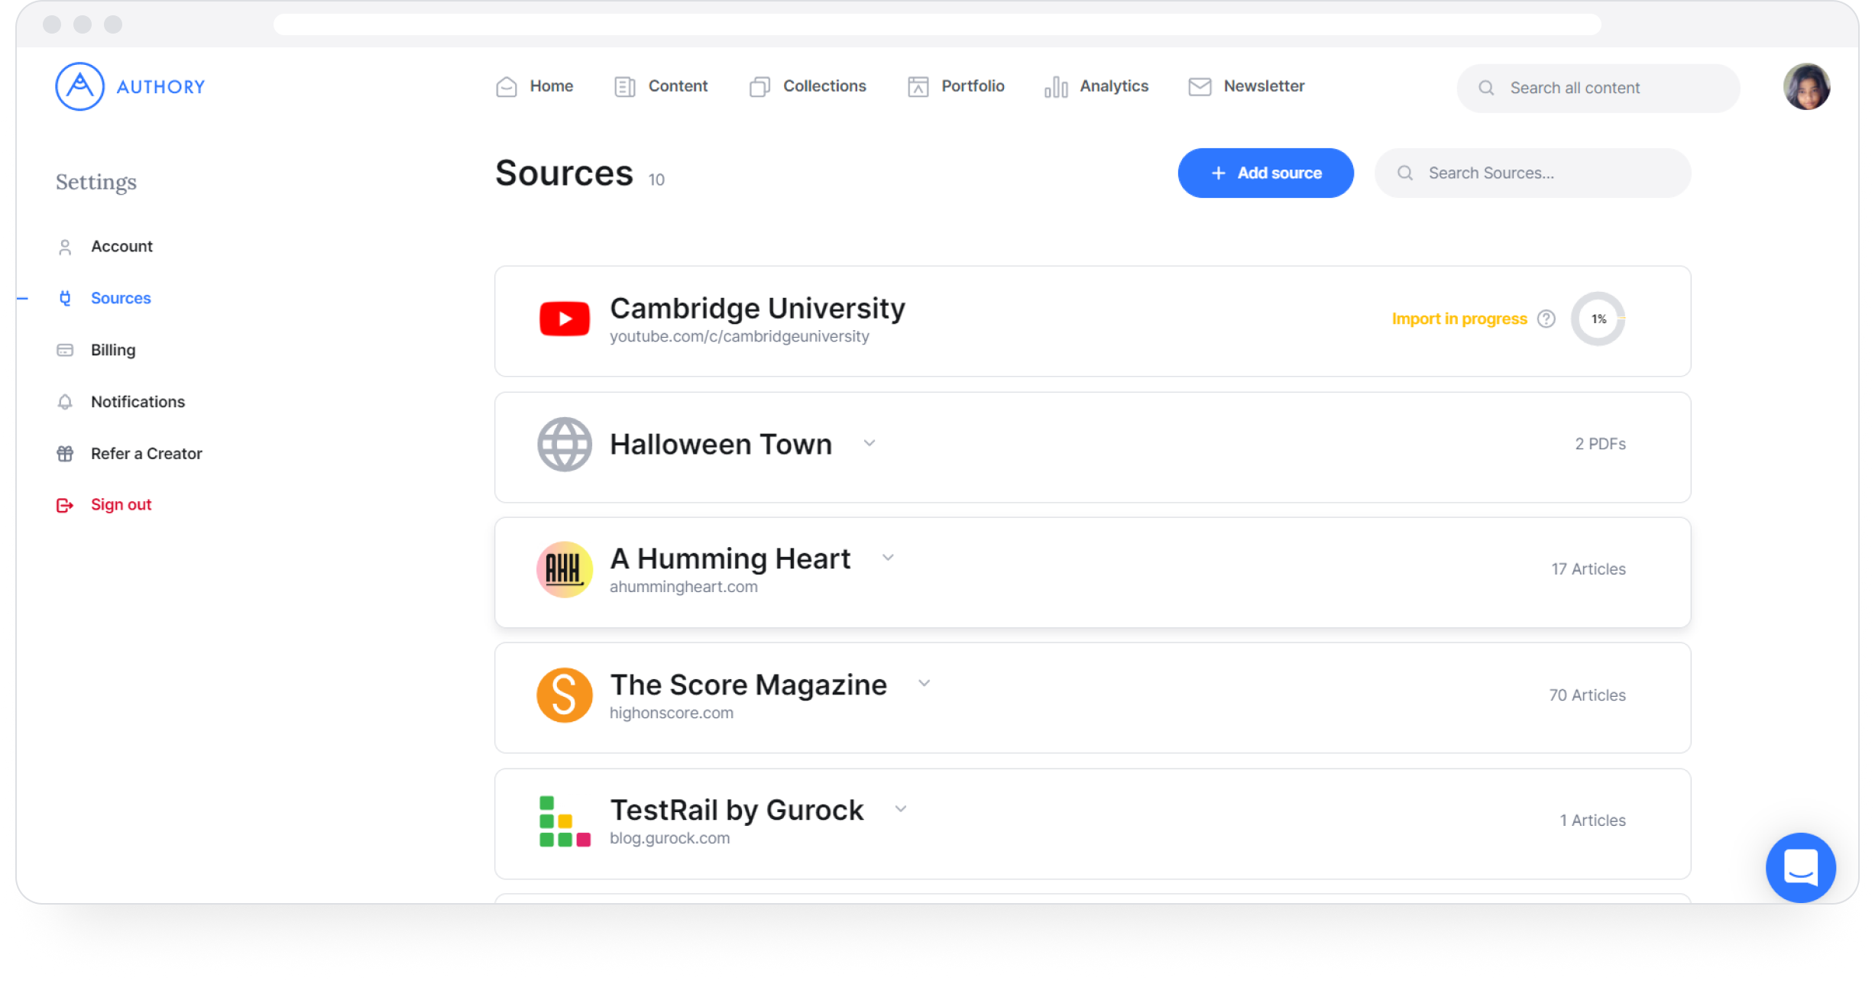
Task: Open the chat support bubble
Action: (1801, 868)
